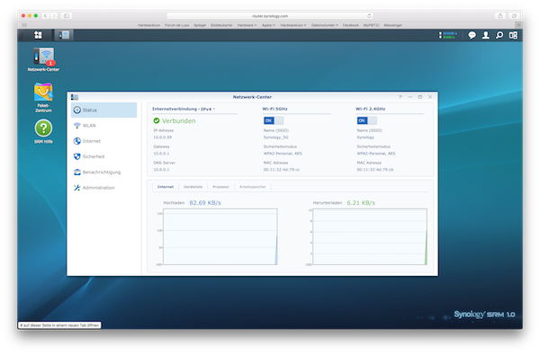
Task: Open the Facebook bookmark
Action: tap(351, 25)
